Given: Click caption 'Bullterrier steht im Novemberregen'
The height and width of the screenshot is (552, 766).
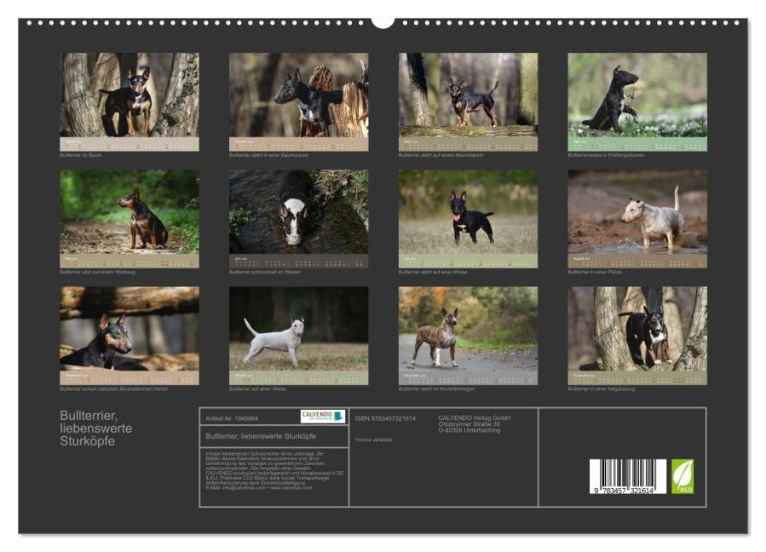Looking at the screenshot, I should tap(436, 388).
